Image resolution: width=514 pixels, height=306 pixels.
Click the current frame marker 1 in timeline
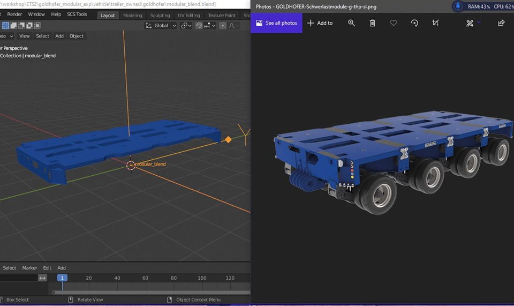(62, 278)
